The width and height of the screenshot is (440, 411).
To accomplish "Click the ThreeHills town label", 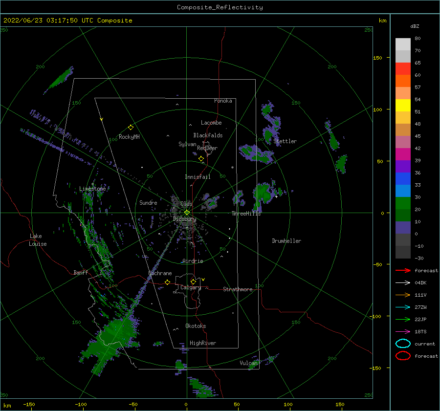I will pyautogui.click(x=246, y=214).
